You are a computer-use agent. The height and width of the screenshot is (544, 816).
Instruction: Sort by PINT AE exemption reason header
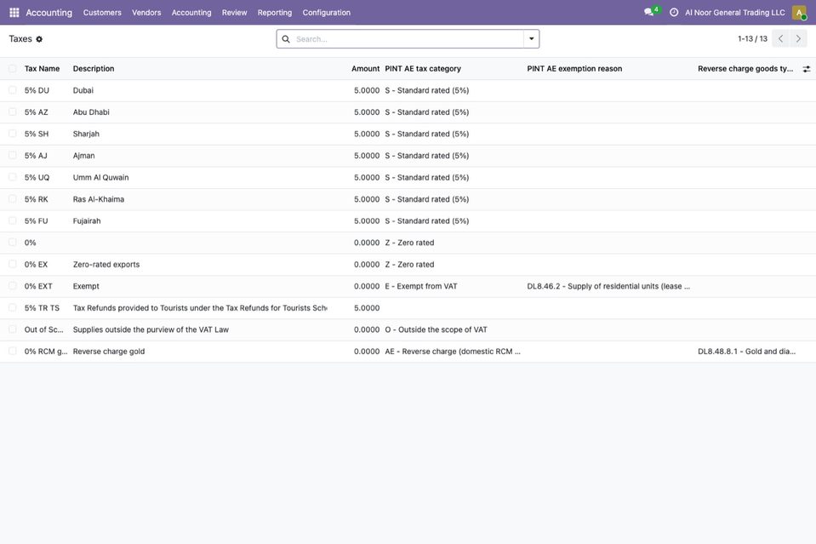(x=574, y=69)
